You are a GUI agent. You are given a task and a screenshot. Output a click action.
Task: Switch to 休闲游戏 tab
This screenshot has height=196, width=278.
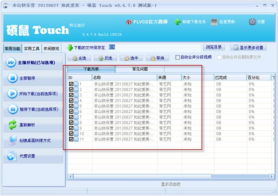coord(51,49)
